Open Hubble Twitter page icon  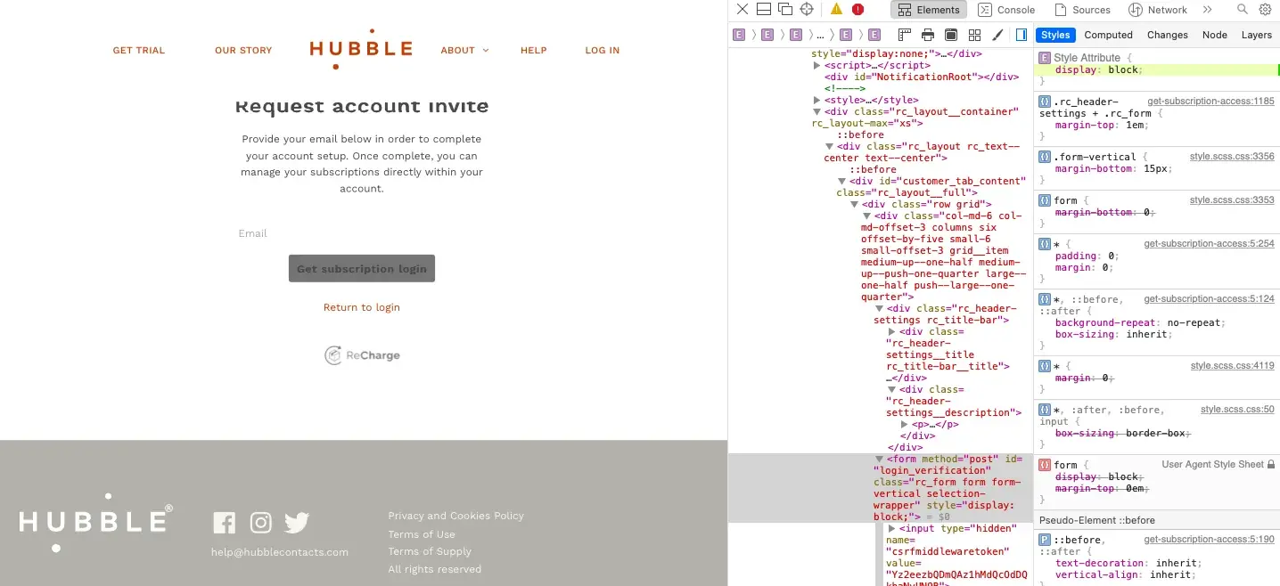296,523
